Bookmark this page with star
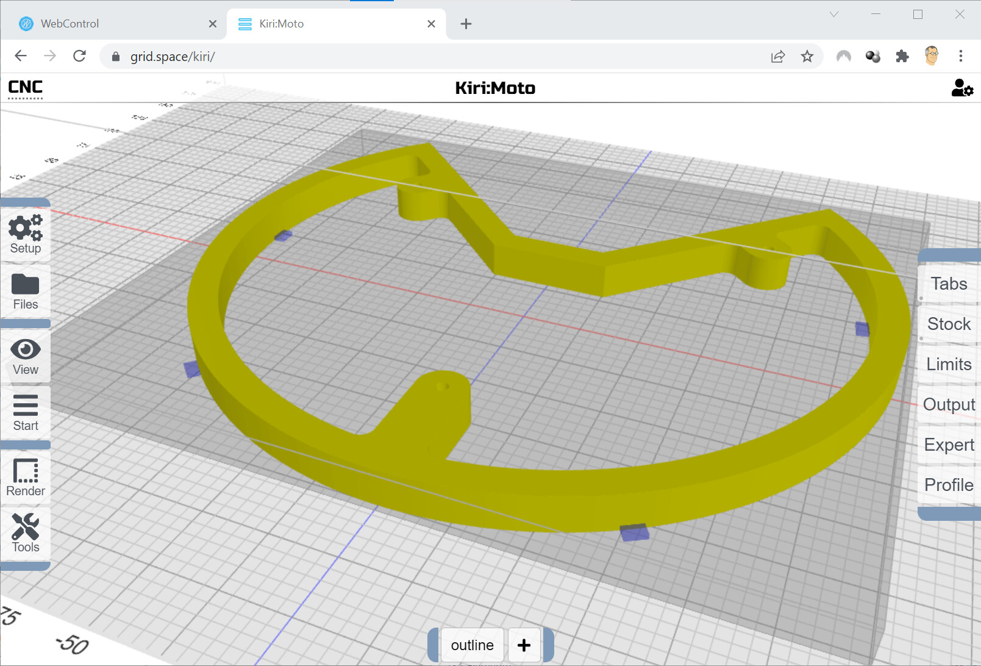Image resolution: width=981 pixels, height=666 pixels. click(807, 57)
